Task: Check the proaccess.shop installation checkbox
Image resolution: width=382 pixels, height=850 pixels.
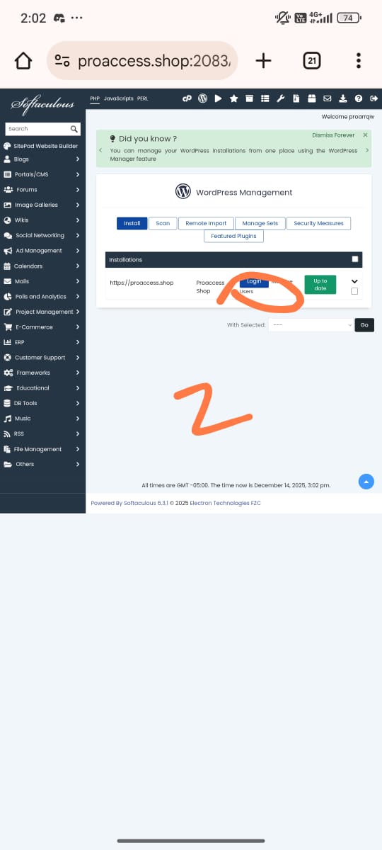Action: [x=354, y=291]
